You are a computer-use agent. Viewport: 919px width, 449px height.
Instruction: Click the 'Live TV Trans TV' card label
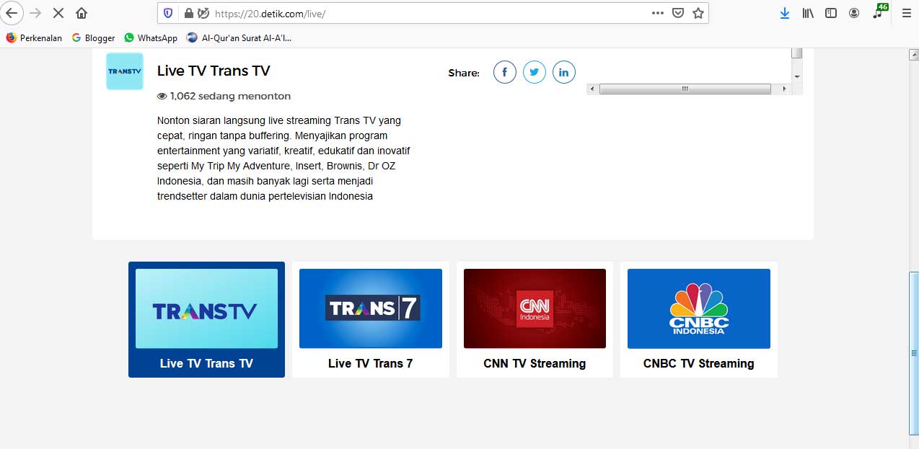click(206, 363)
